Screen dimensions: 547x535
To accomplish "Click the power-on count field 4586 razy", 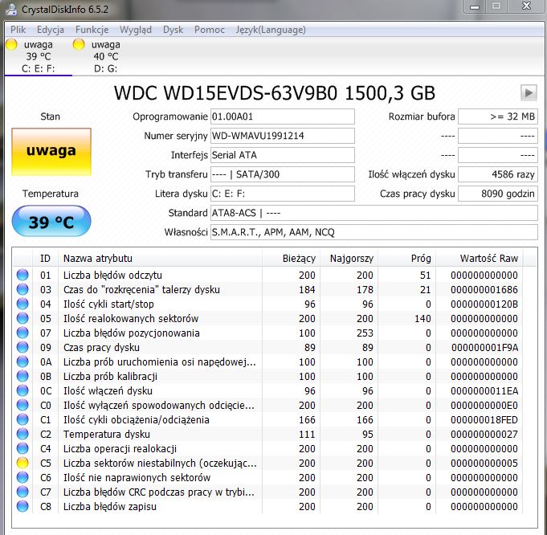I will (x=498, y=174).
